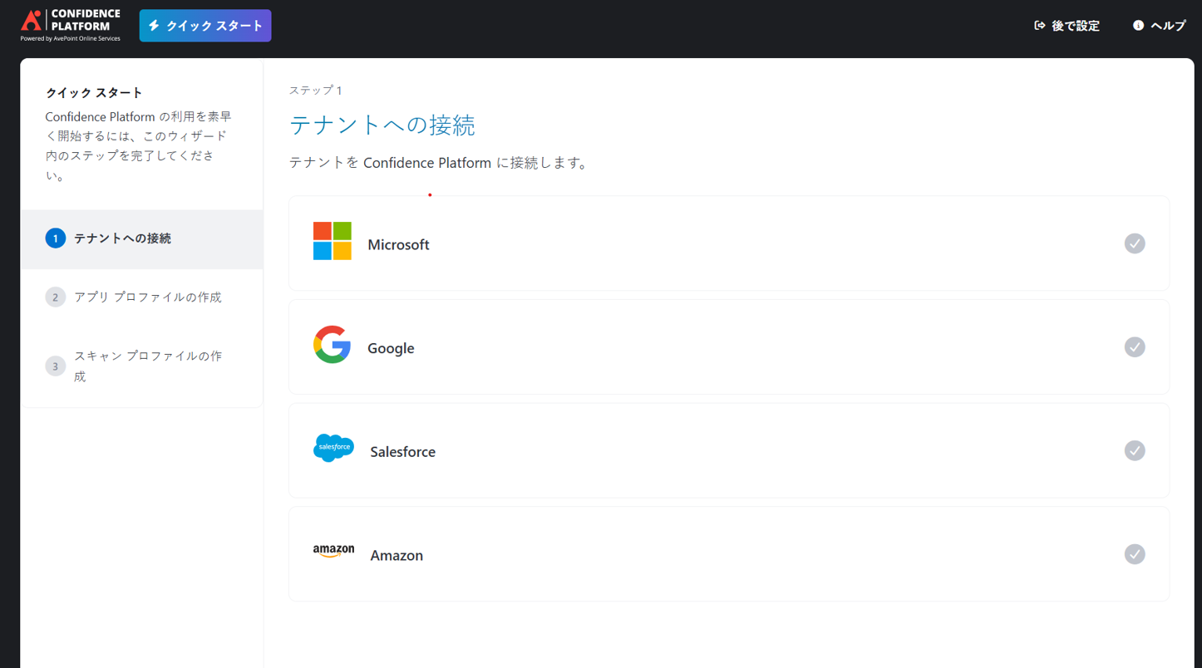The image size is (1202, 668).
Task: Expand the Amazon connection card
Action: 729,553
